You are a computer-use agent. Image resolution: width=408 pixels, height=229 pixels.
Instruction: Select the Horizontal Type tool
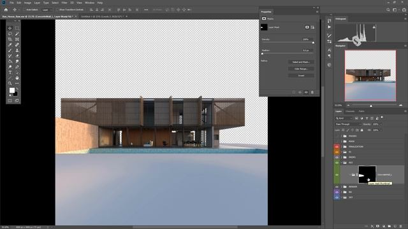click(10, 73)
